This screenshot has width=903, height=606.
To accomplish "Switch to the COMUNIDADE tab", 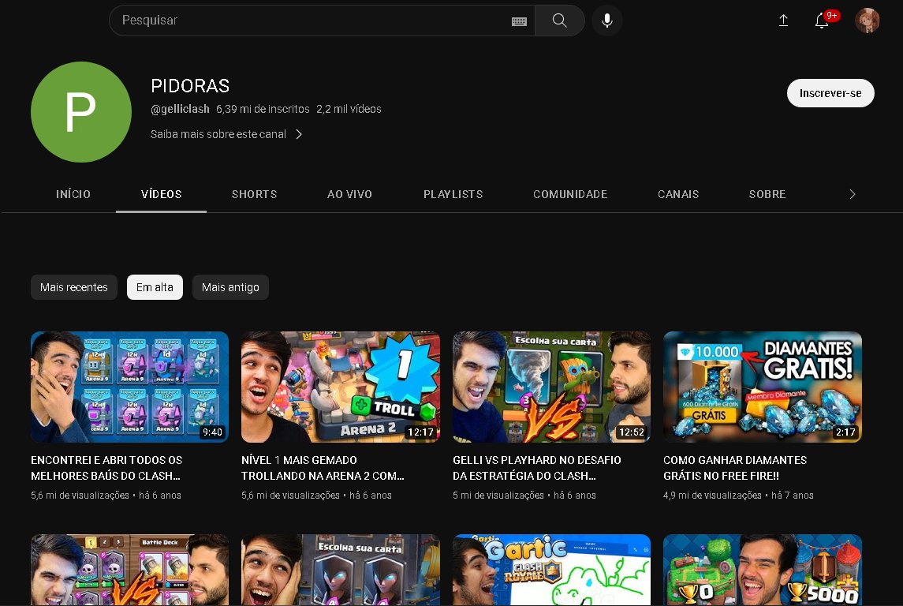I will (x=570, y=194).
